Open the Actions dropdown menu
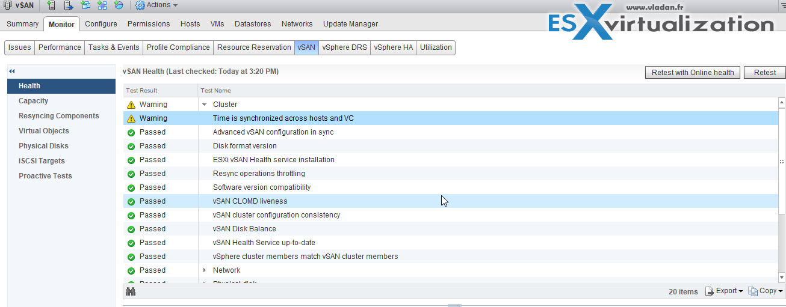786x307 pixels. pos(162,5)
